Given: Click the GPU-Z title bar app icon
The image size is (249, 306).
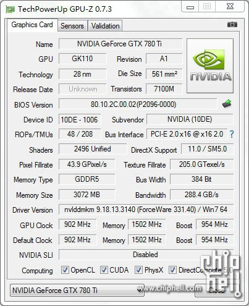Looking at the screenshot, I should point(11,9).
